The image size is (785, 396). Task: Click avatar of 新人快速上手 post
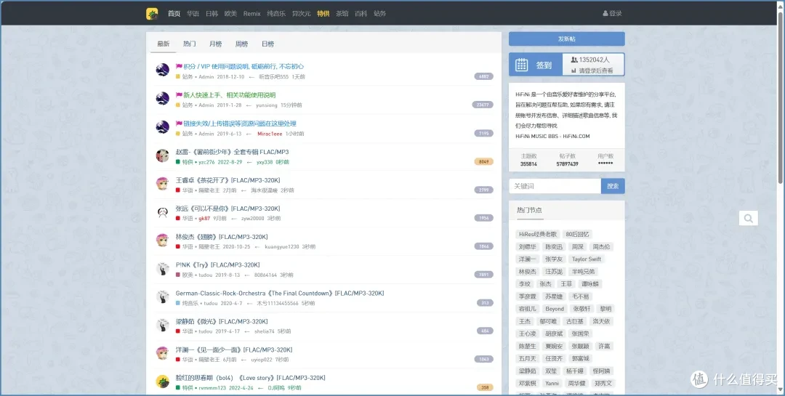point(162,99)
